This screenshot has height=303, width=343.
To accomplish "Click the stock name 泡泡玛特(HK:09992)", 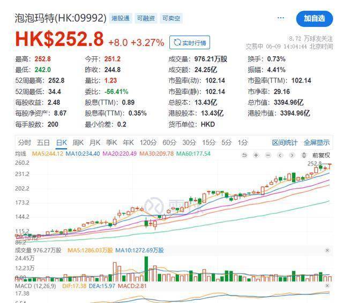I will [x=61, y=18].
